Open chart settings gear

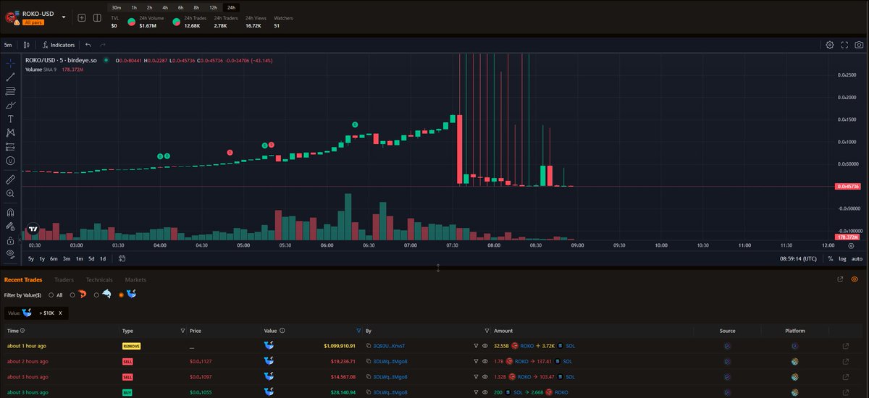click(830, 45)
